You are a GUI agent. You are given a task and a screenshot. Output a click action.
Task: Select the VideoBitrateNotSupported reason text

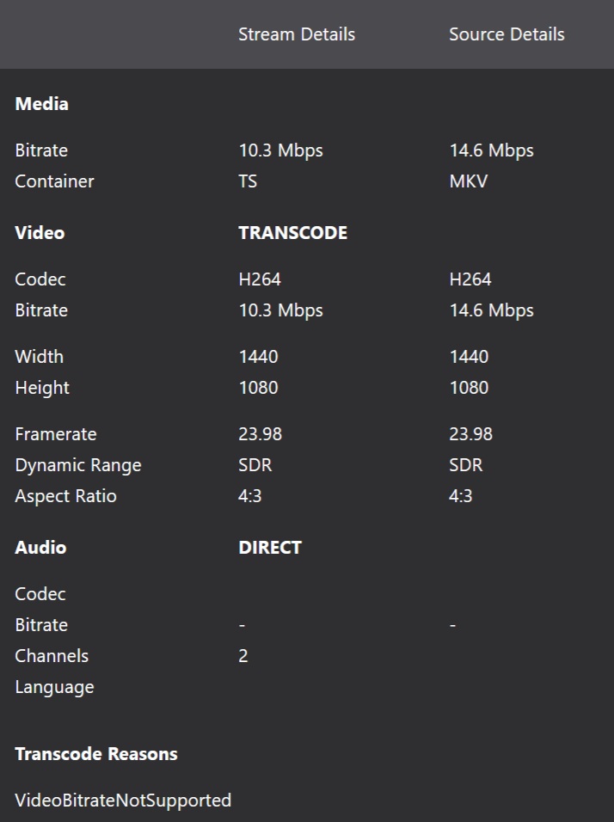click(x=123, y=801)
